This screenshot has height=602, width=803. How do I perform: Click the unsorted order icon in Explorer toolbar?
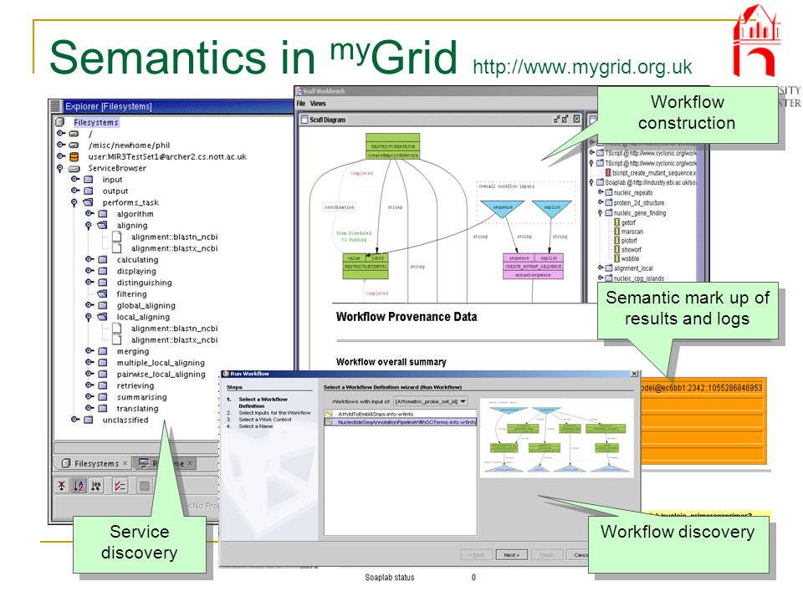coord(61,486)
